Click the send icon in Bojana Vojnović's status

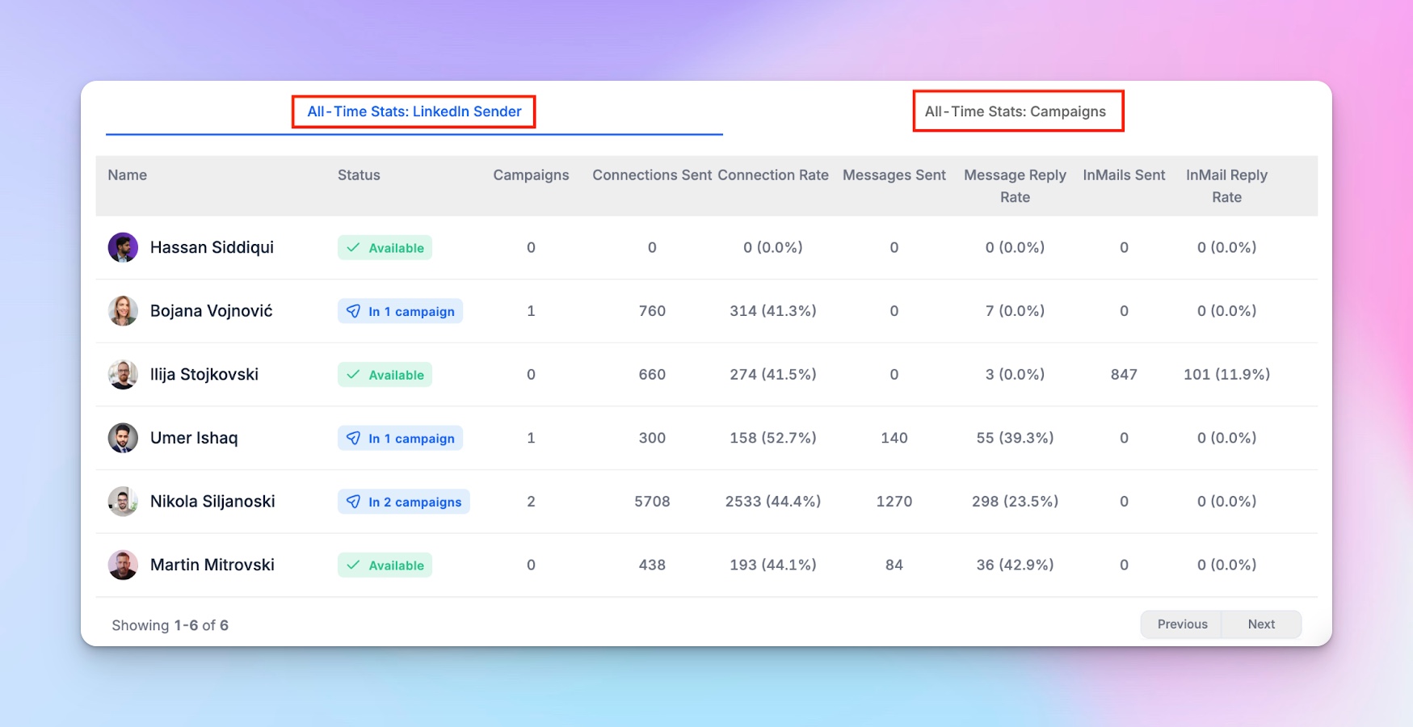coord(353,311)
